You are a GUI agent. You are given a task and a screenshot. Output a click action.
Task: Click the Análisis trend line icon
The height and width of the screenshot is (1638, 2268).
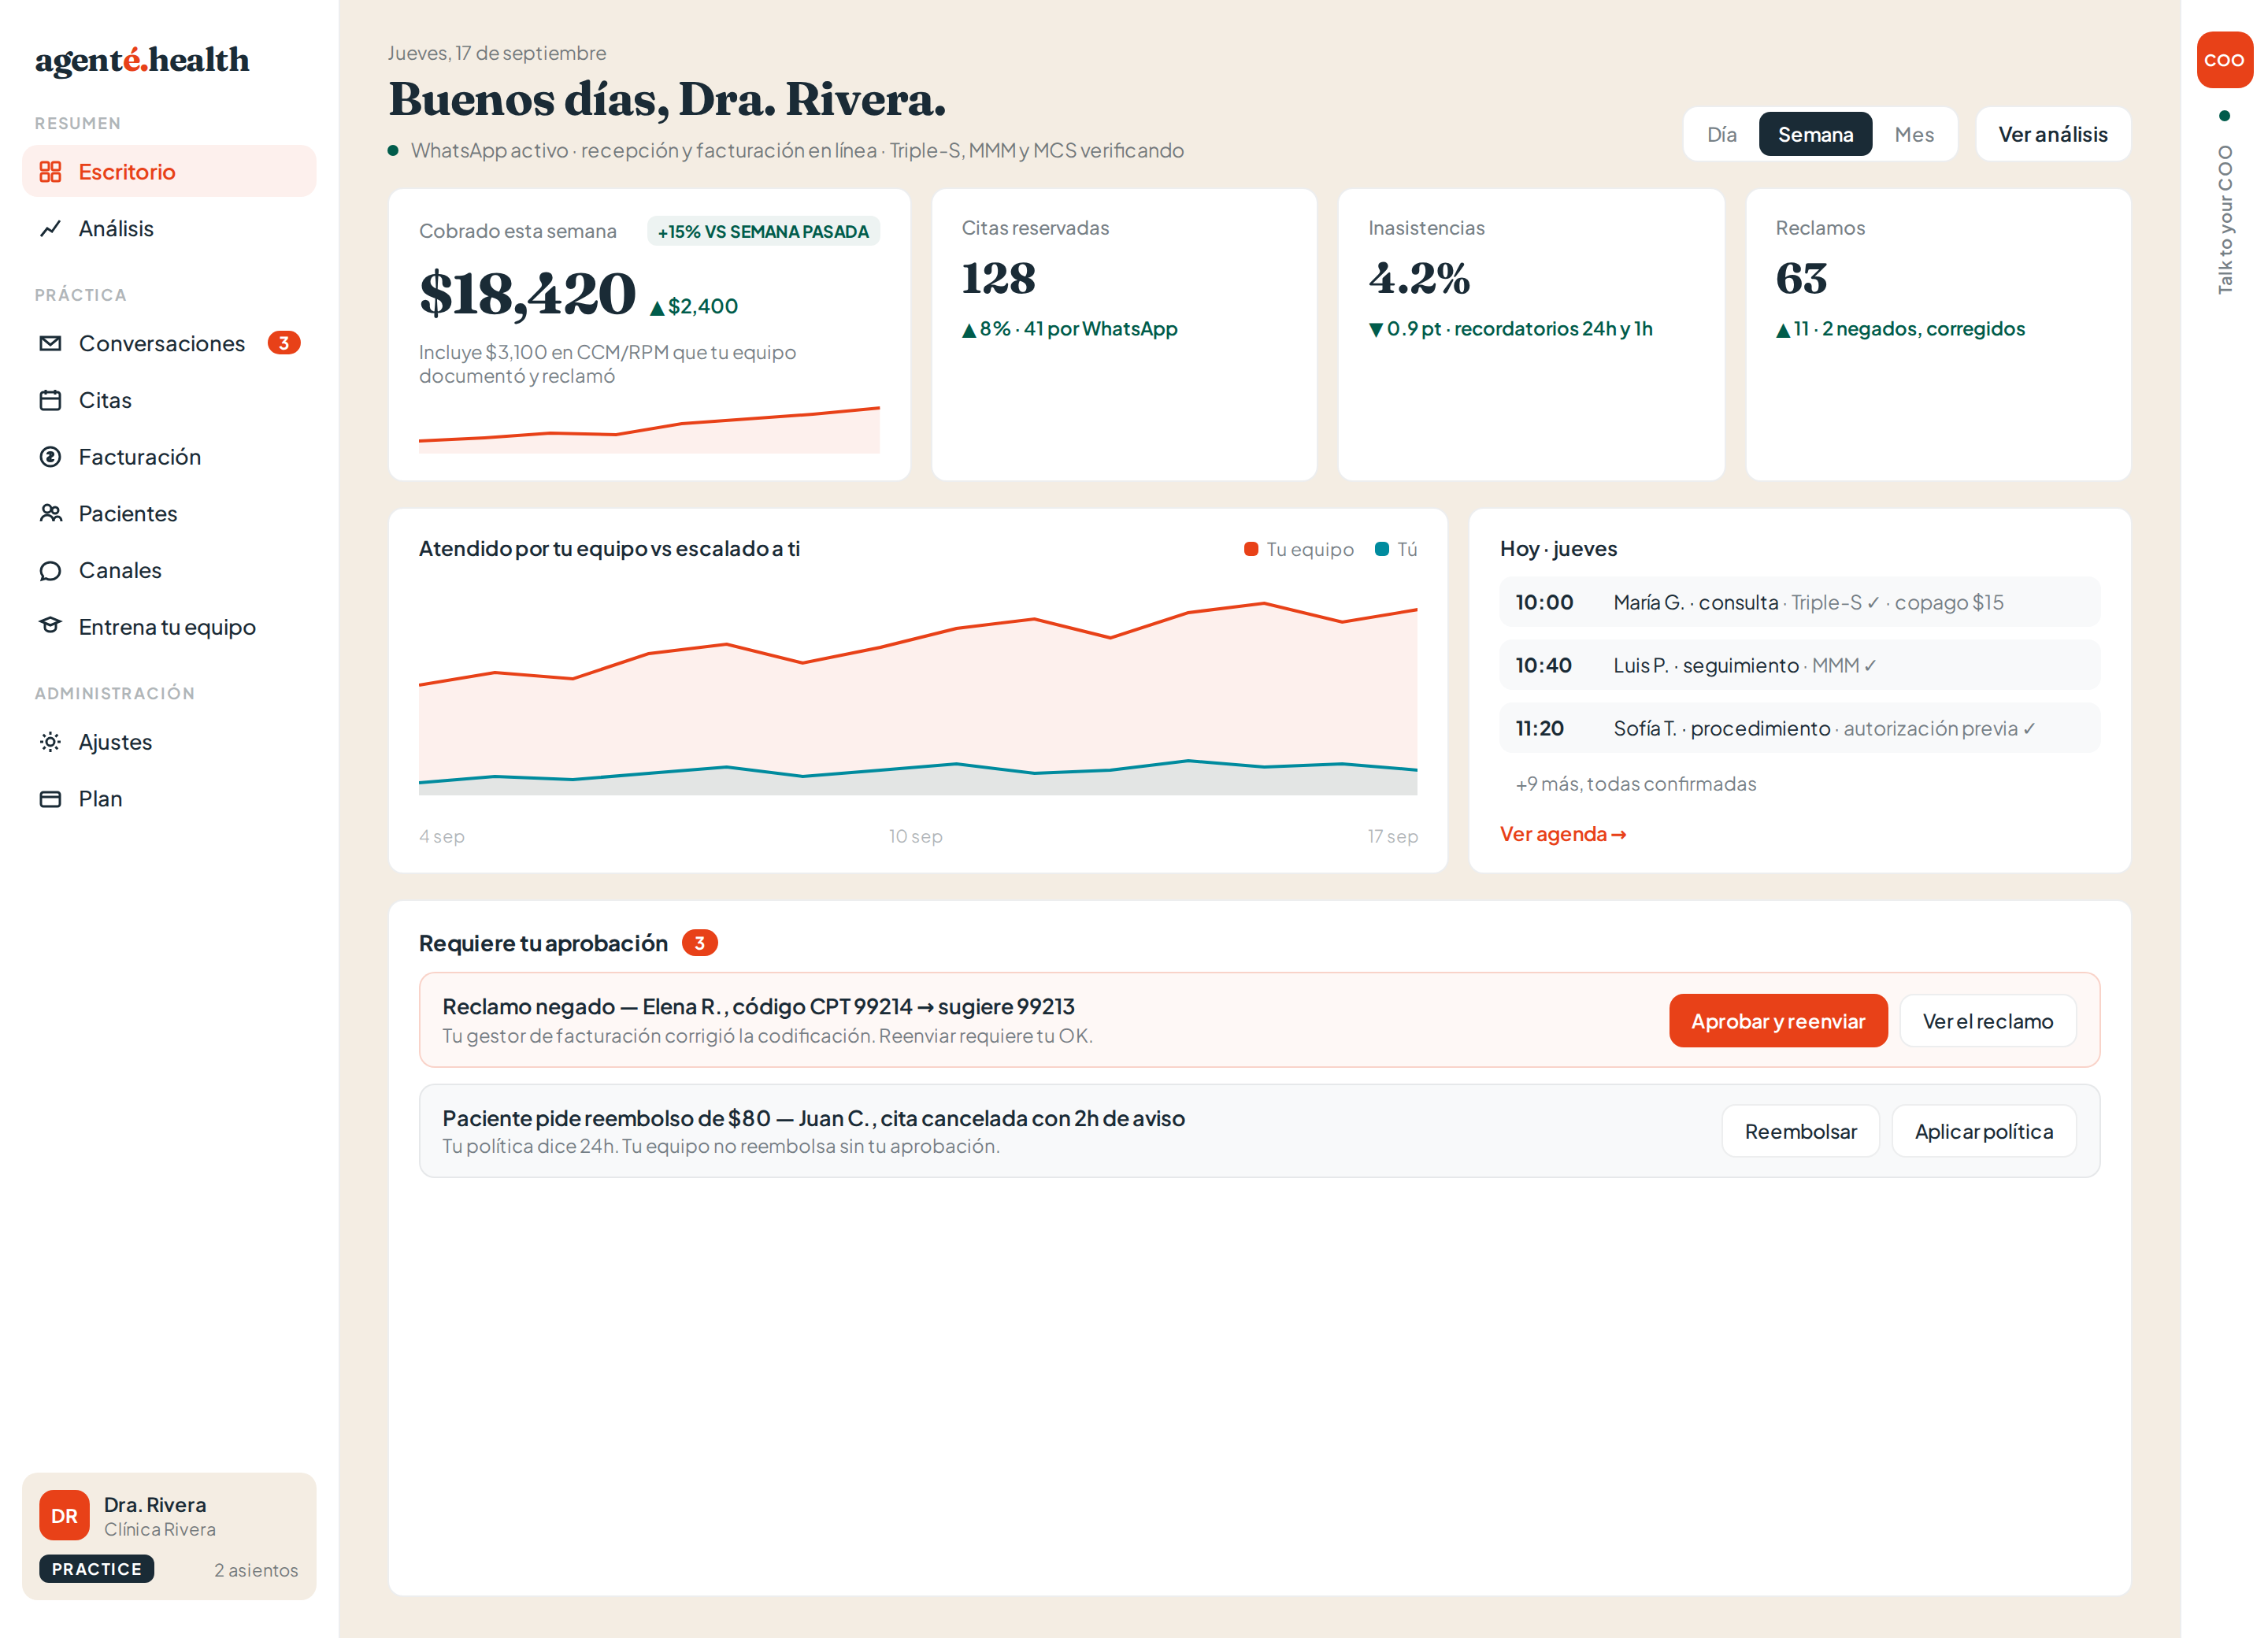(x=50, y=229)
